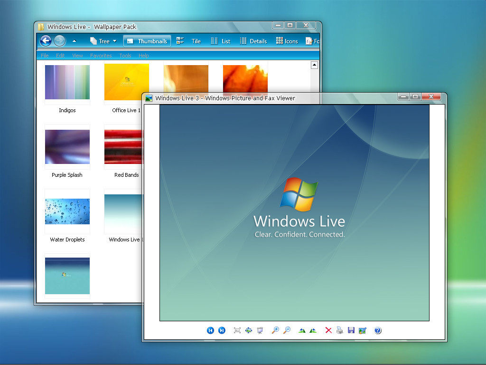Expand the Tree dropdown arrow

(114, 41)
